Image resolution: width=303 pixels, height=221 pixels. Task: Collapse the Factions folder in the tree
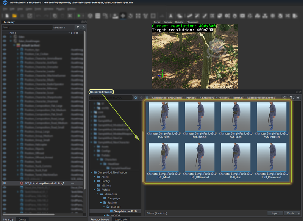pyautogui.click(x=101, y=203)
